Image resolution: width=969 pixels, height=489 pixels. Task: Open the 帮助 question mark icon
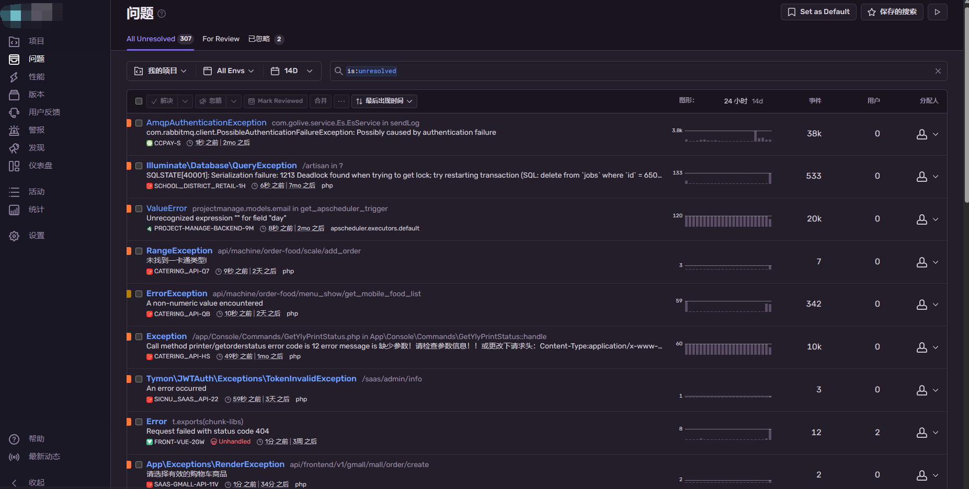click(14, 439)
